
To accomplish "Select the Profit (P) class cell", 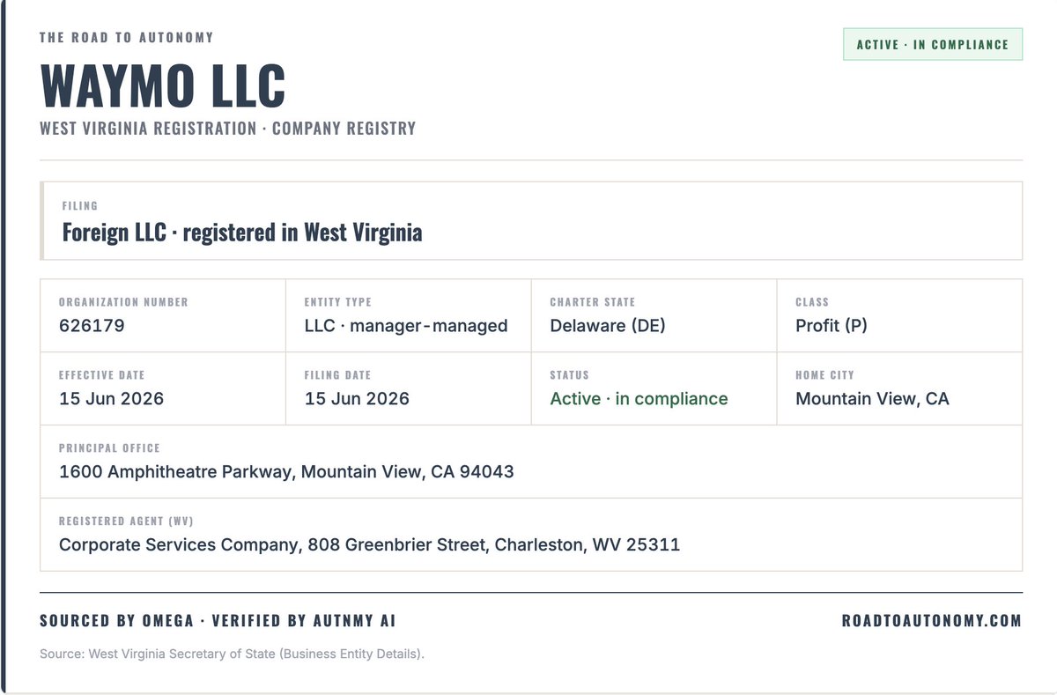I will tap(899, 315).
